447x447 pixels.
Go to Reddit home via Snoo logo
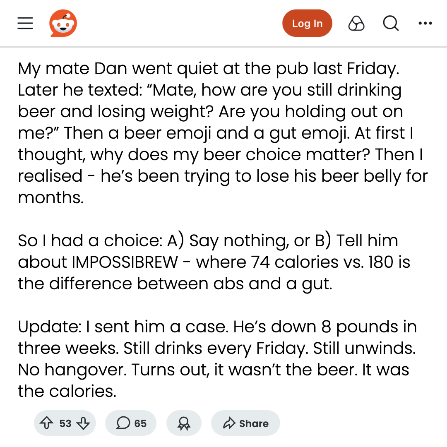pyautogui.click(x=63, y=23)
